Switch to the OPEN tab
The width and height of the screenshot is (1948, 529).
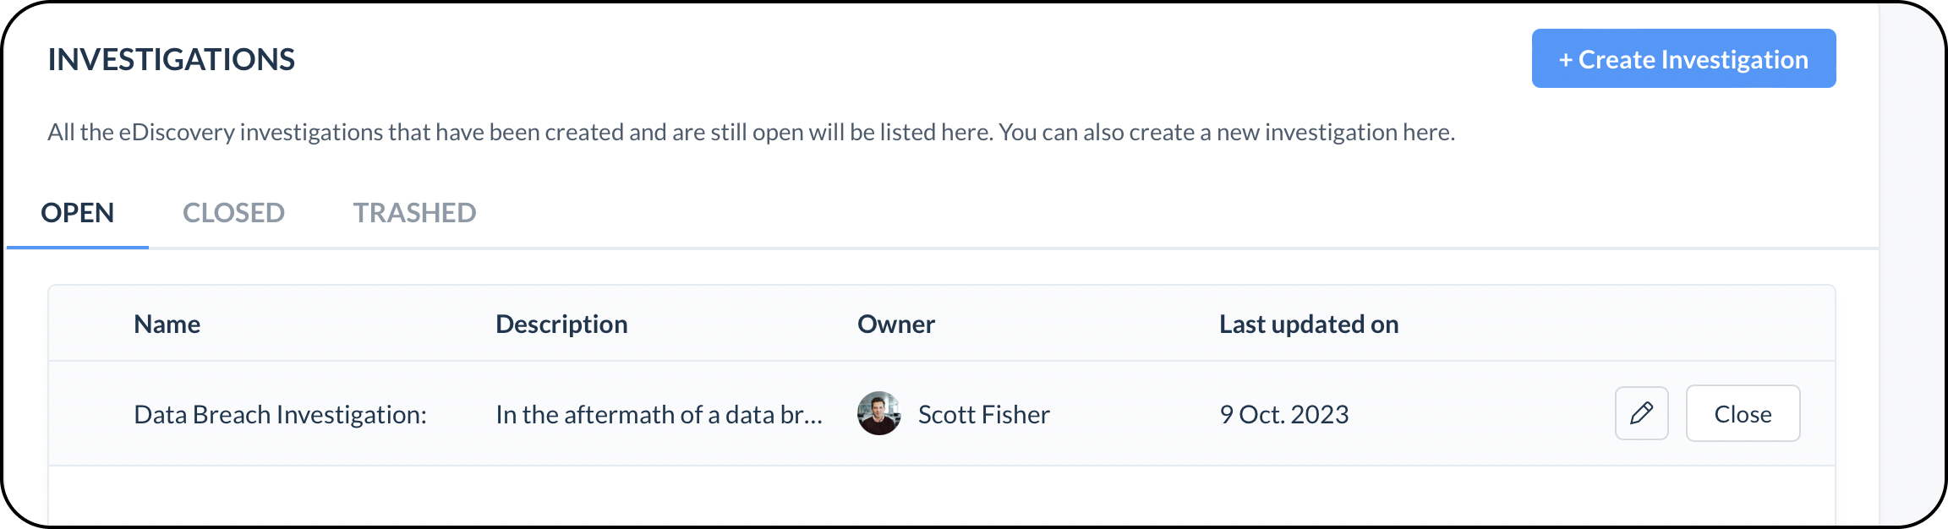pyautogui.click(x=78, y=213)
